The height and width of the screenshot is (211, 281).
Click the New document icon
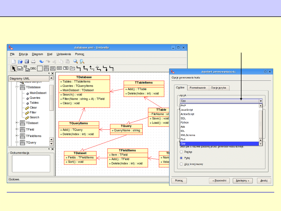(x=13, y=61)
